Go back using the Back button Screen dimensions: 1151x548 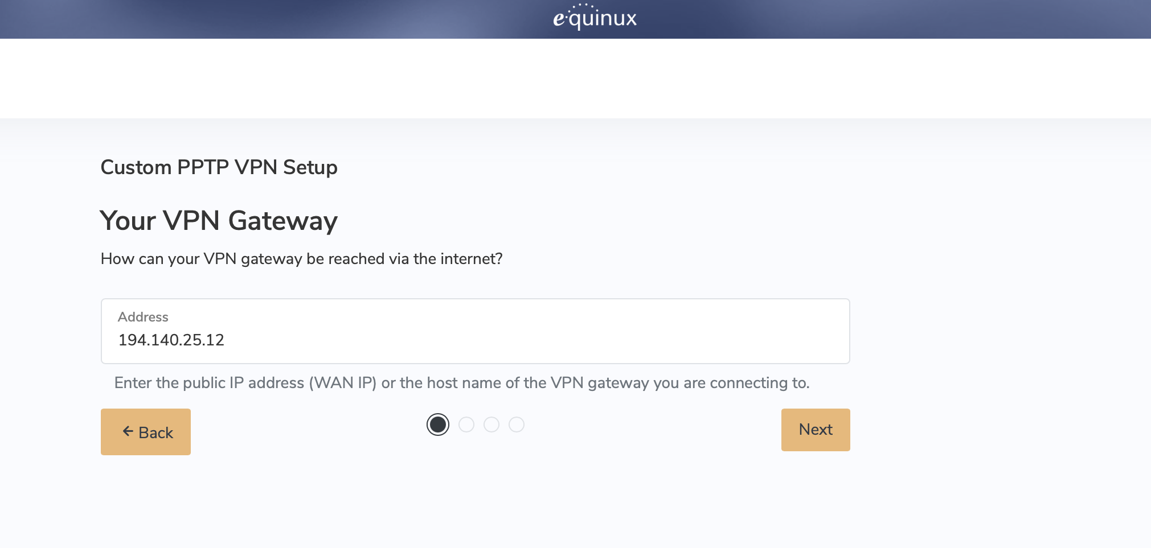(145, 431)
